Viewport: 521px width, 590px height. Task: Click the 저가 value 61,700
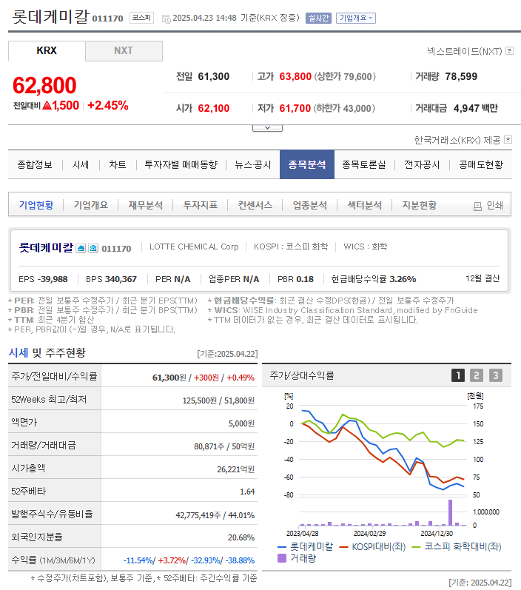(295, 108)
